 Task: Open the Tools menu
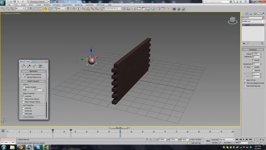tap(16, 5)
